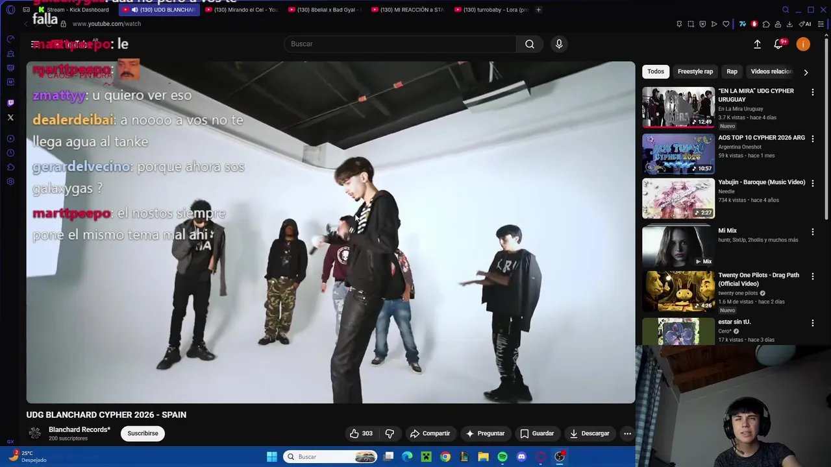
Task: Click the Preguntar button
Action: click(x=485, y=433)
